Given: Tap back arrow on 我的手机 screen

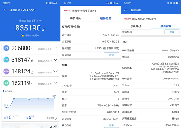Looking at the screenshot, I should pos(125,10).
